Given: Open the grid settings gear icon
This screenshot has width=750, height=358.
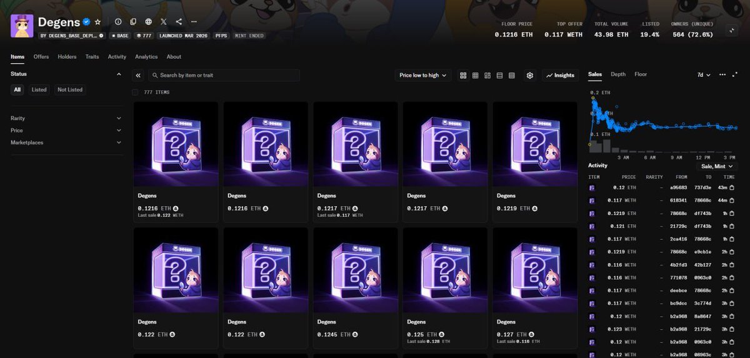Looking at the screenshot, I should 530,75.
